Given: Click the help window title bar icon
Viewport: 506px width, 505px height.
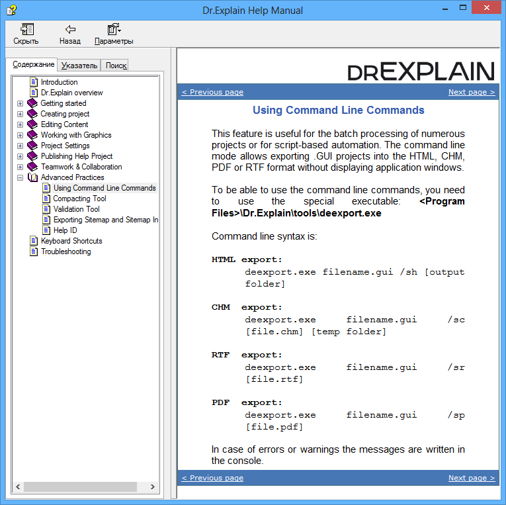Looking at the screenshot, I should point(12,10).
